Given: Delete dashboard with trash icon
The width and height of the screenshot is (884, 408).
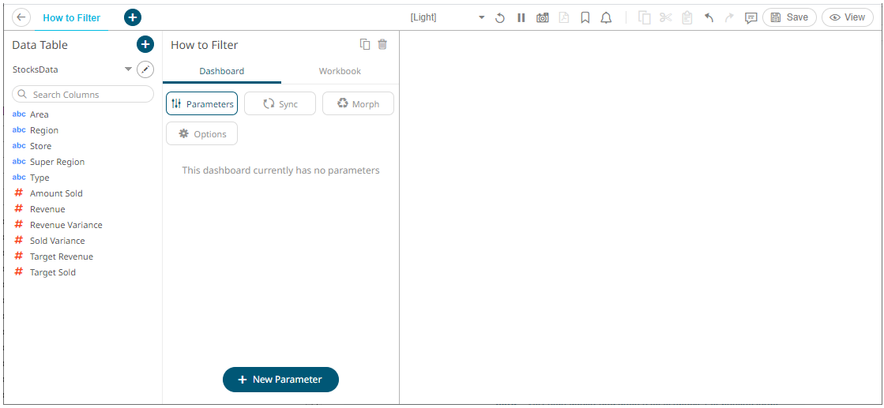Looking at the screenshot, I should point(382,44).
